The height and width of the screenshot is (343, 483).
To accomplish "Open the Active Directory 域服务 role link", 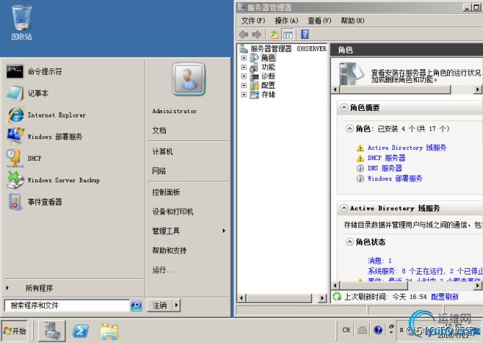I will pos(407,148).
